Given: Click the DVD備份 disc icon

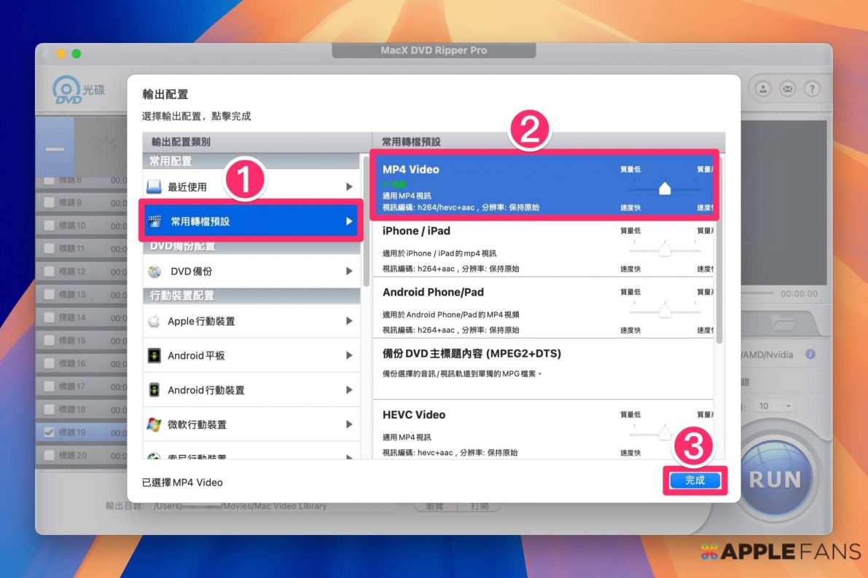Looking at the screenshot, I should 155,272.
